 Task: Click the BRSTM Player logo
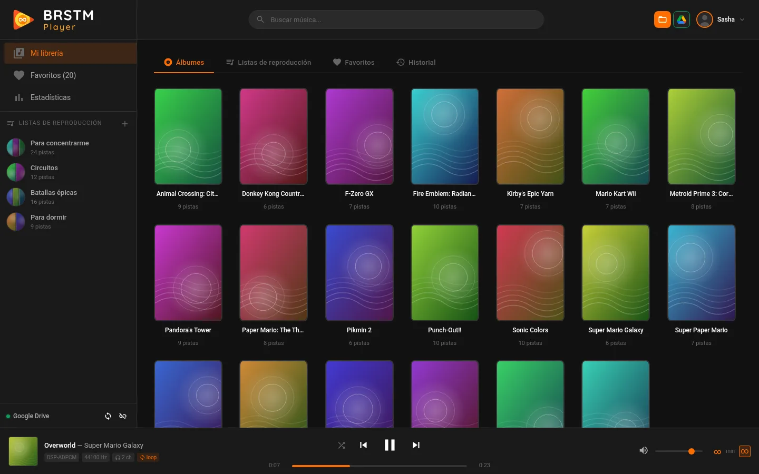pyautogui.click(x=53, y=20)
